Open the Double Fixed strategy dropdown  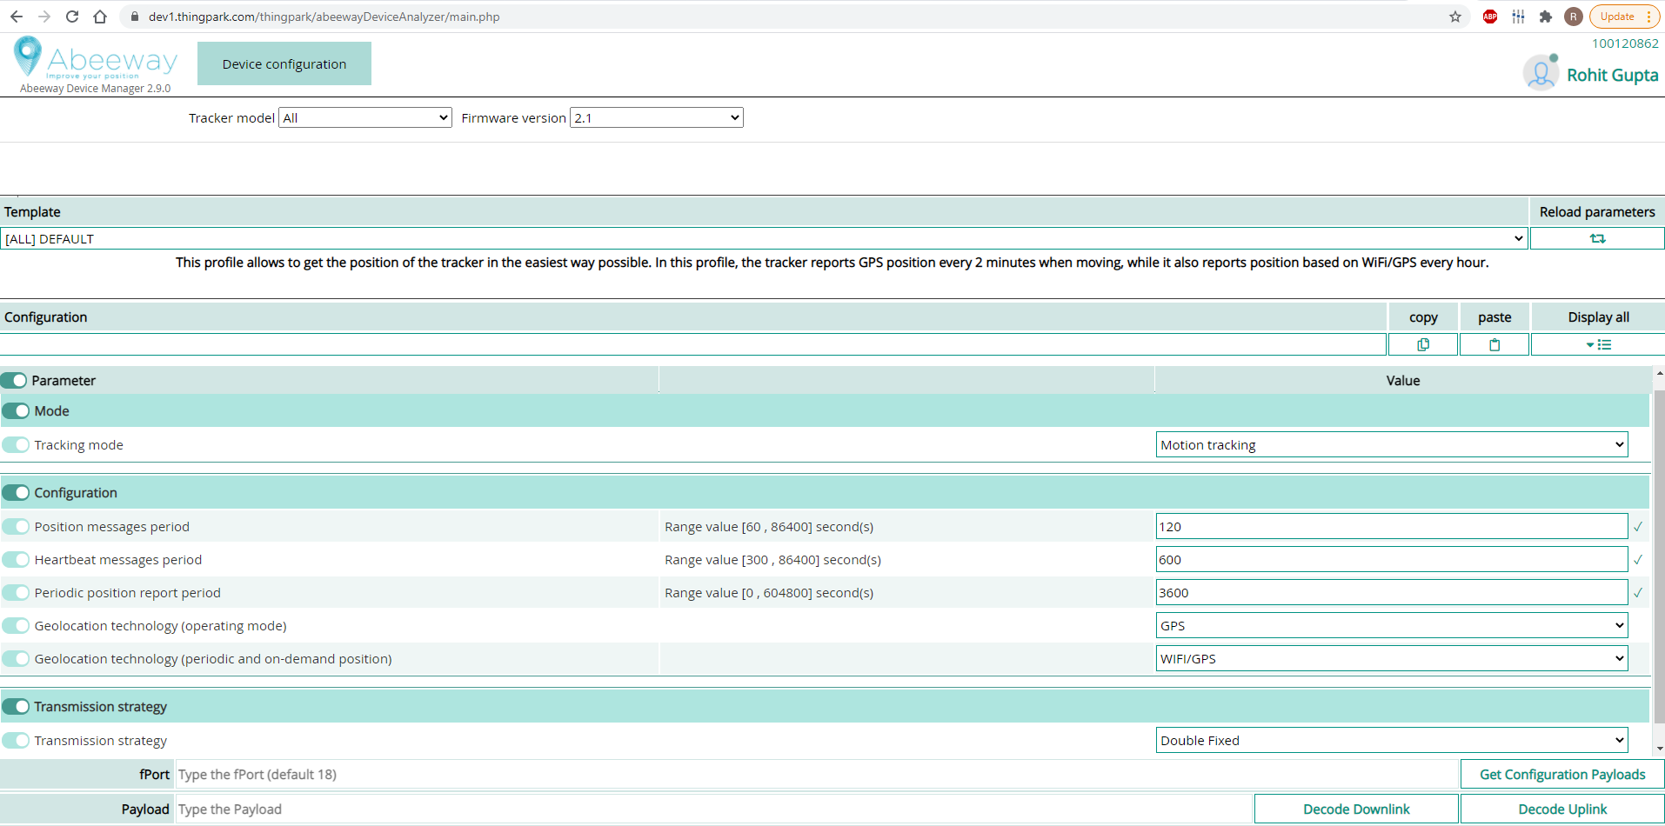point(1392,741)
